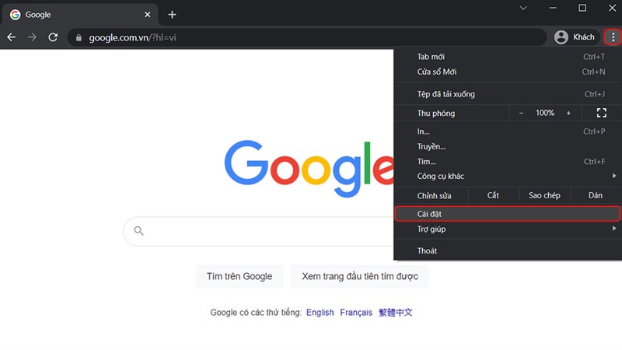Click the forward navigation arrow
Screen dimensions: 622x350
click(32, 37)
